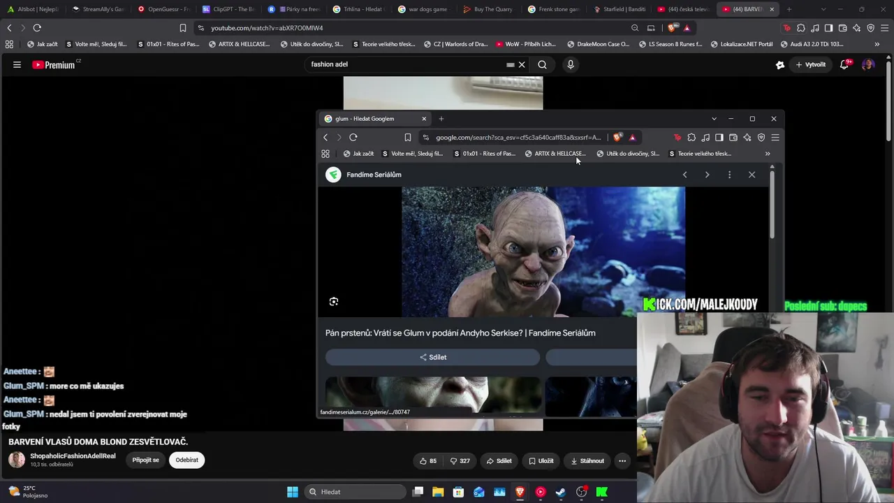This screenshot has height=503, width=894.
Task: Open the weather widget showing 25°C
Action: pyautogui.click(x=28, y=492)
